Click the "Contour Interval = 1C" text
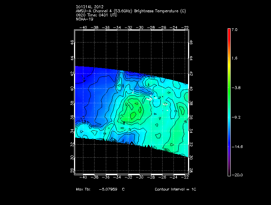 [175, 189]
